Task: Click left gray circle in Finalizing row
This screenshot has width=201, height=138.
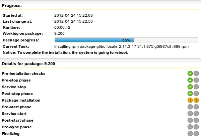Action: point(190,134)
